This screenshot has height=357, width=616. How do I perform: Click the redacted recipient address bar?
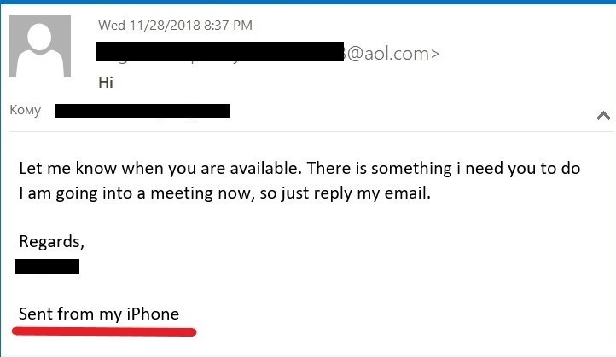click(x=142, y=111)
